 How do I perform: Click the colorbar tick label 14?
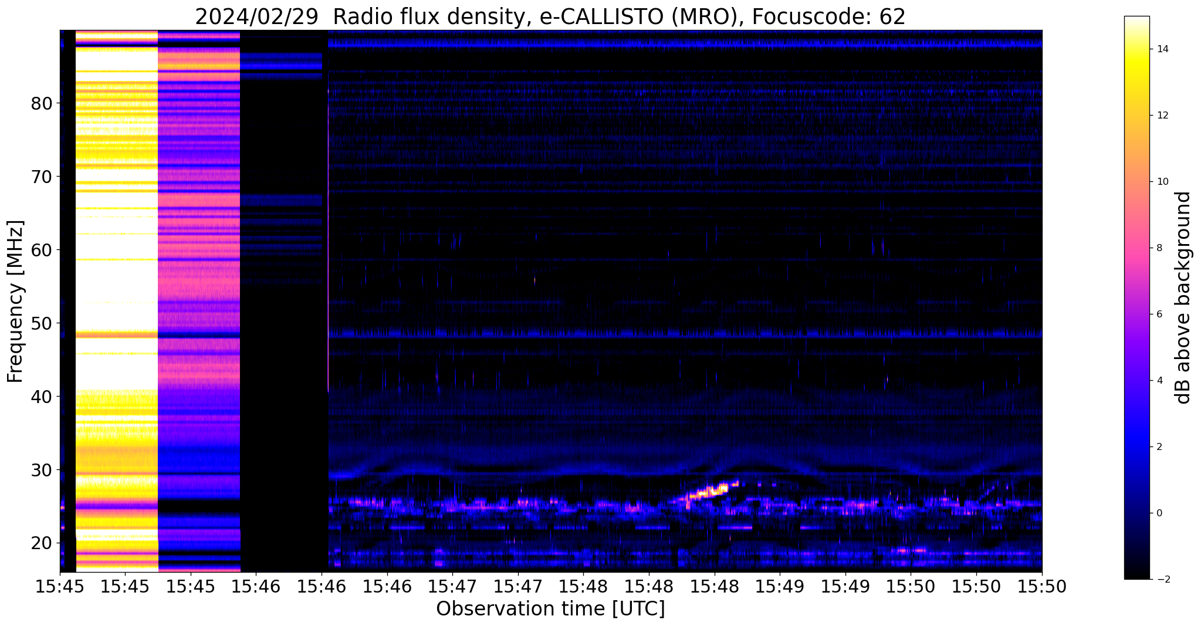coord(1161,49)
